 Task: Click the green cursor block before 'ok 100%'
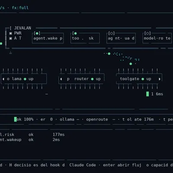[x=15, y=119]
